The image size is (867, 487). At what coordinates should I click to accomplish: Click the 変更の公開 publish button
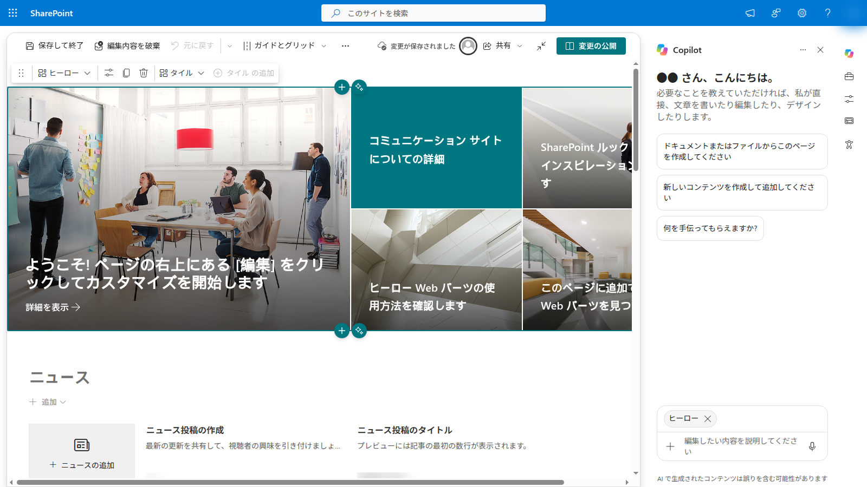pos(591,46)
